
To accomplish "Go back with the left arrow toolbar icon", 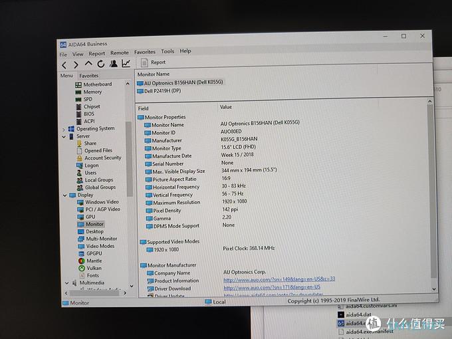I will [x=64, y=65].
